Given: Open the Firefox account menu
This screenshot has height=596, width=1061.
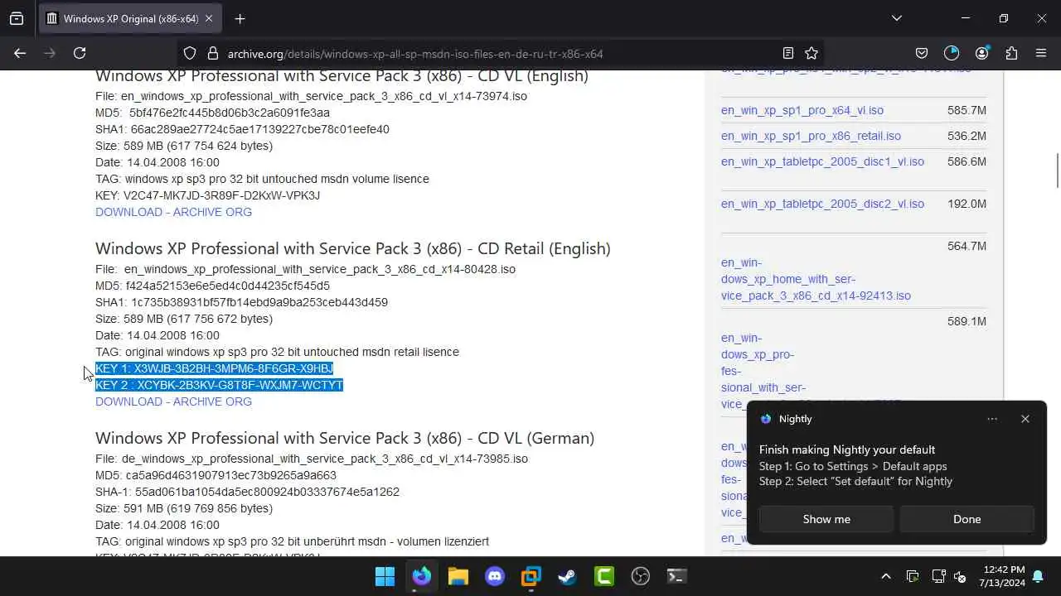Looking at the screenshot, I should click(x=982, y=53).
